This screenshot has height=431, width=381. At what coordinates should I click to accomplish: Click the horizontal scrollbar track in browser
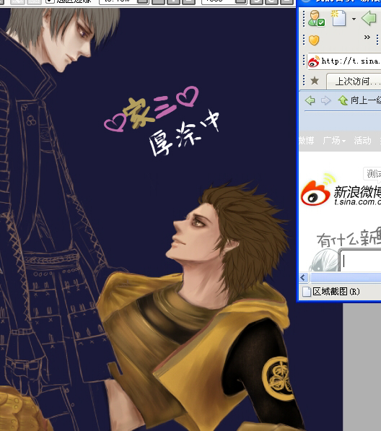coord(346,278)
